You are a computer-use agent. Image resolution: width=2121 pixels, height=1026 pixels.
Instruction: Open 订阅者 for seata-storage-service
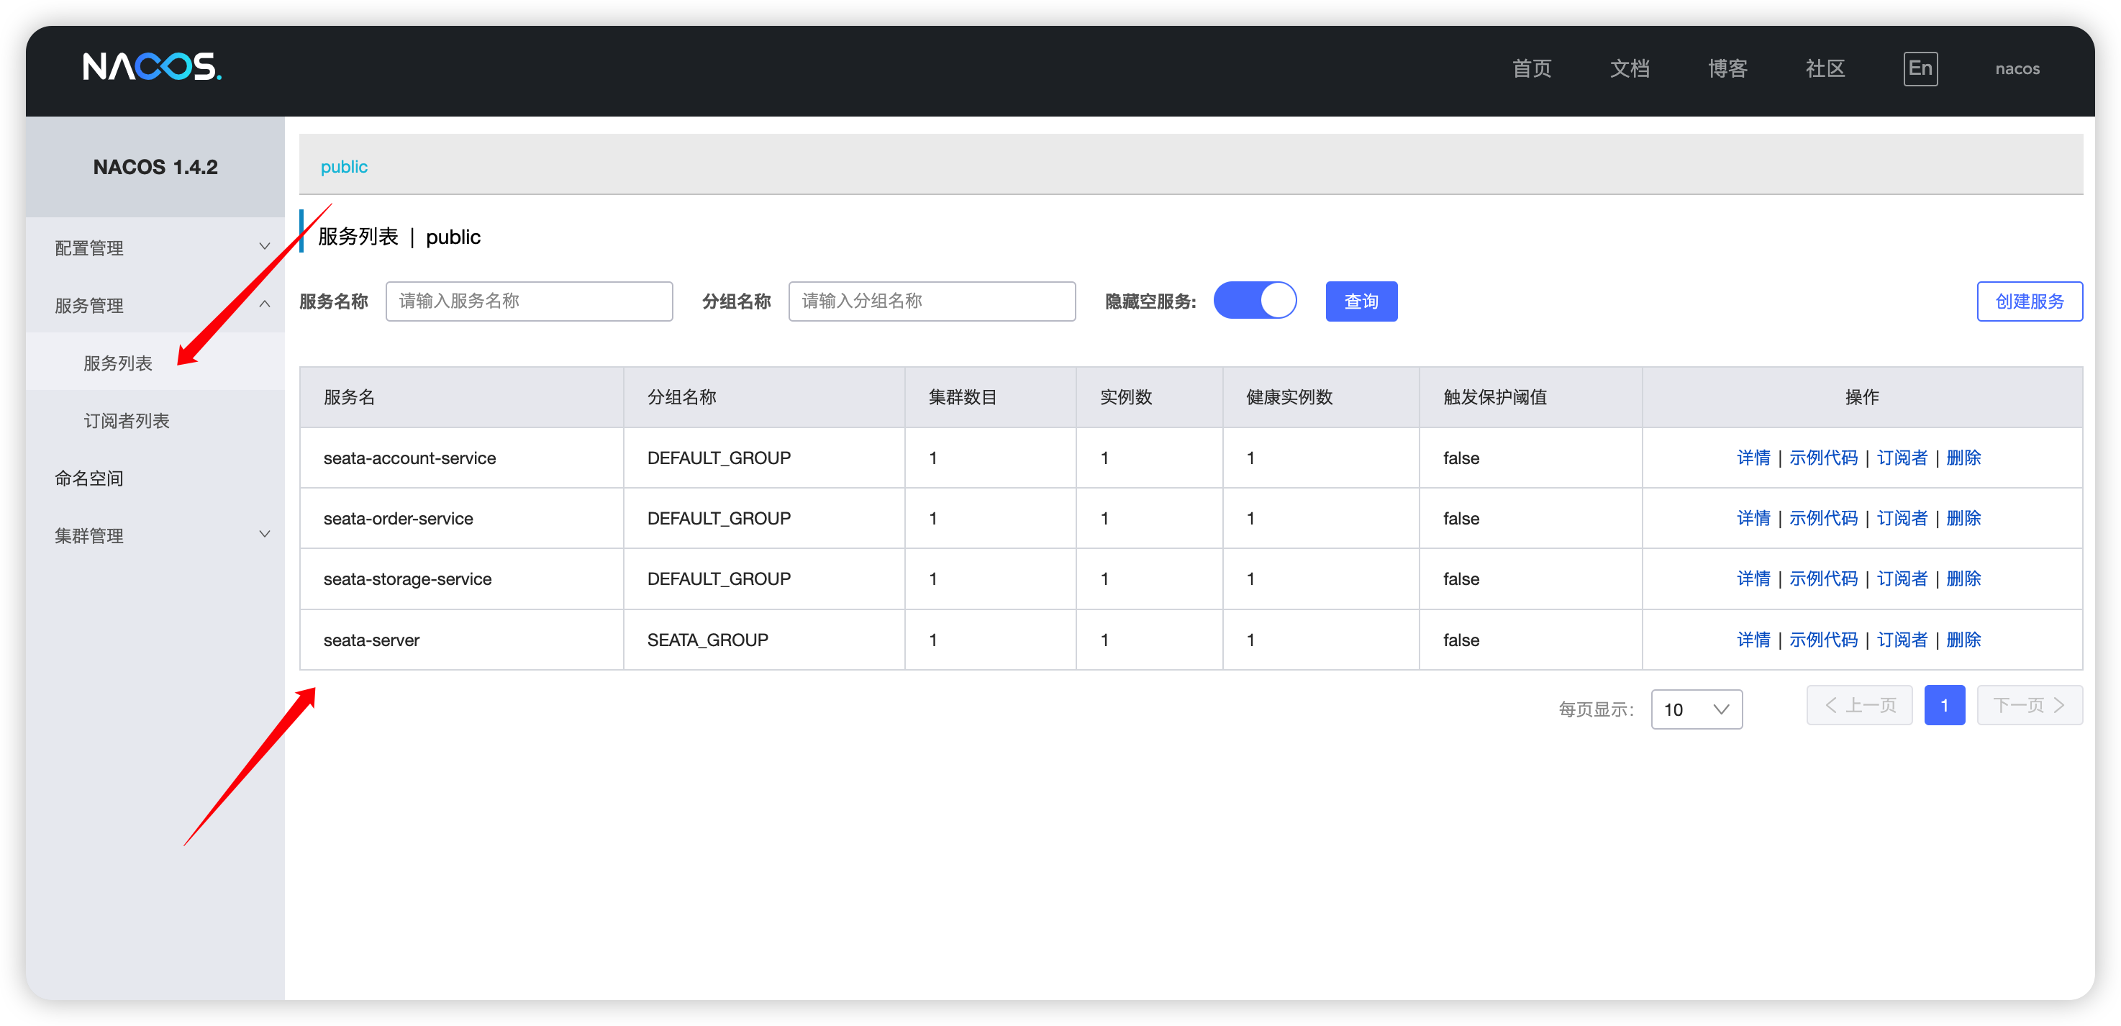tap(1902, 579)
